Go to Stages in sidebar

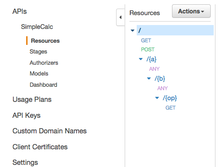[x=38, y=52]
